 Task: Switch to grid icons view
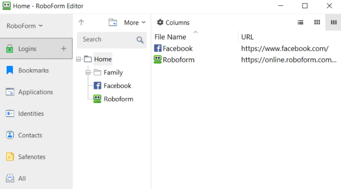click(317, 22)
